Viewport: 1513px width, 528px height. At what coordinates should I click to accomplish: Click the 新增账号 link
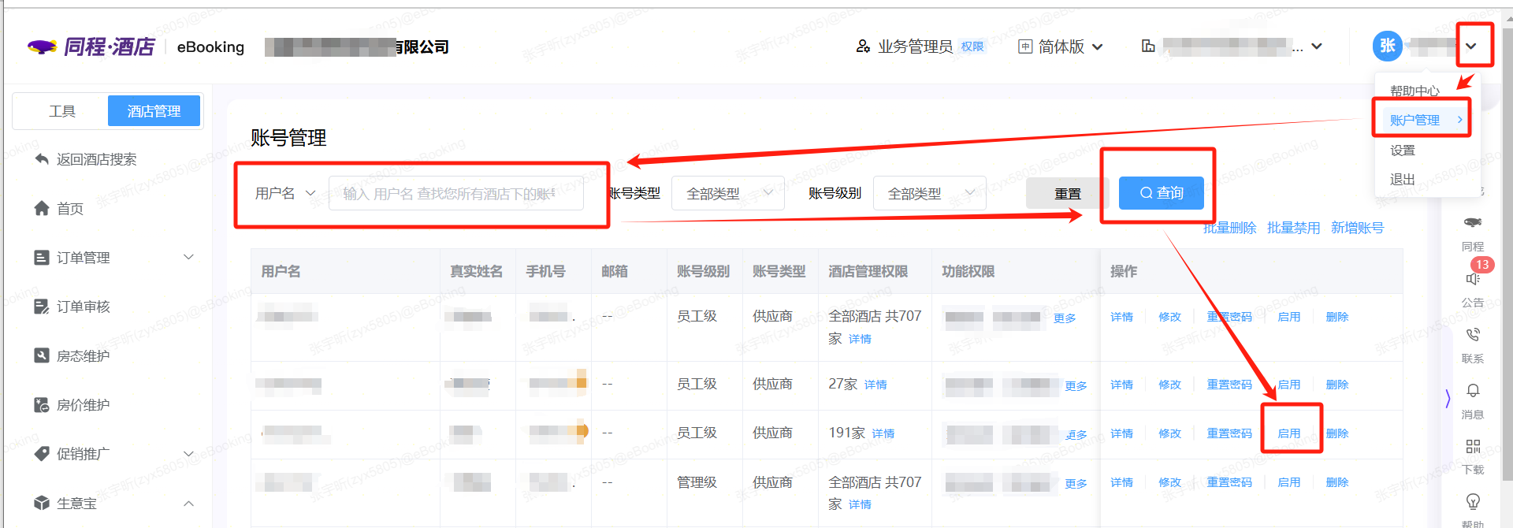[1357, 228]
